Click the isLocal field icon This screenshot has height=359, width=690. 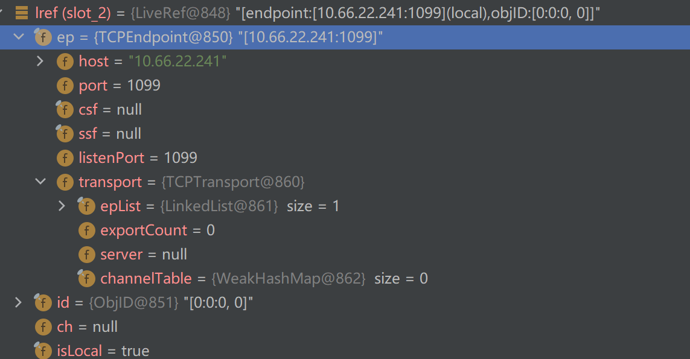click(43, 351)
